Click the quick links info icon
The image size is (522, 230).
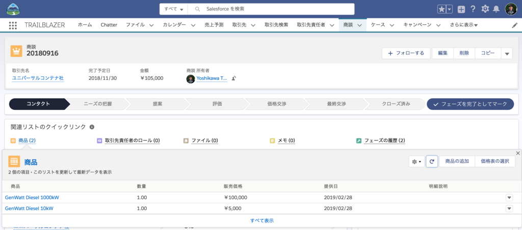[x=92, y=127]
